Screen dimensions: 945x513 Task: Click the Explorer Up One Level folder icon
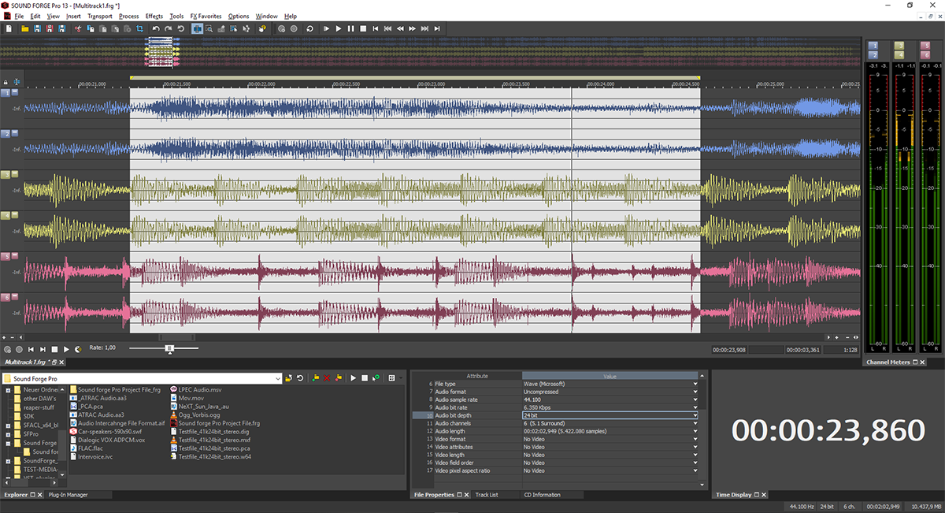click(x=289, y=378)
